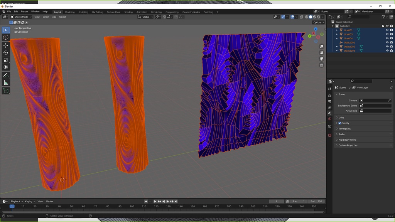The image size is (395, 222).
Task: Hide Object003 in the viewport
Action: pos(387,51)
